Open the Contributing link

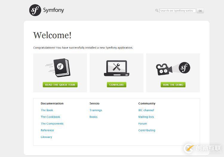coord(147,130)
